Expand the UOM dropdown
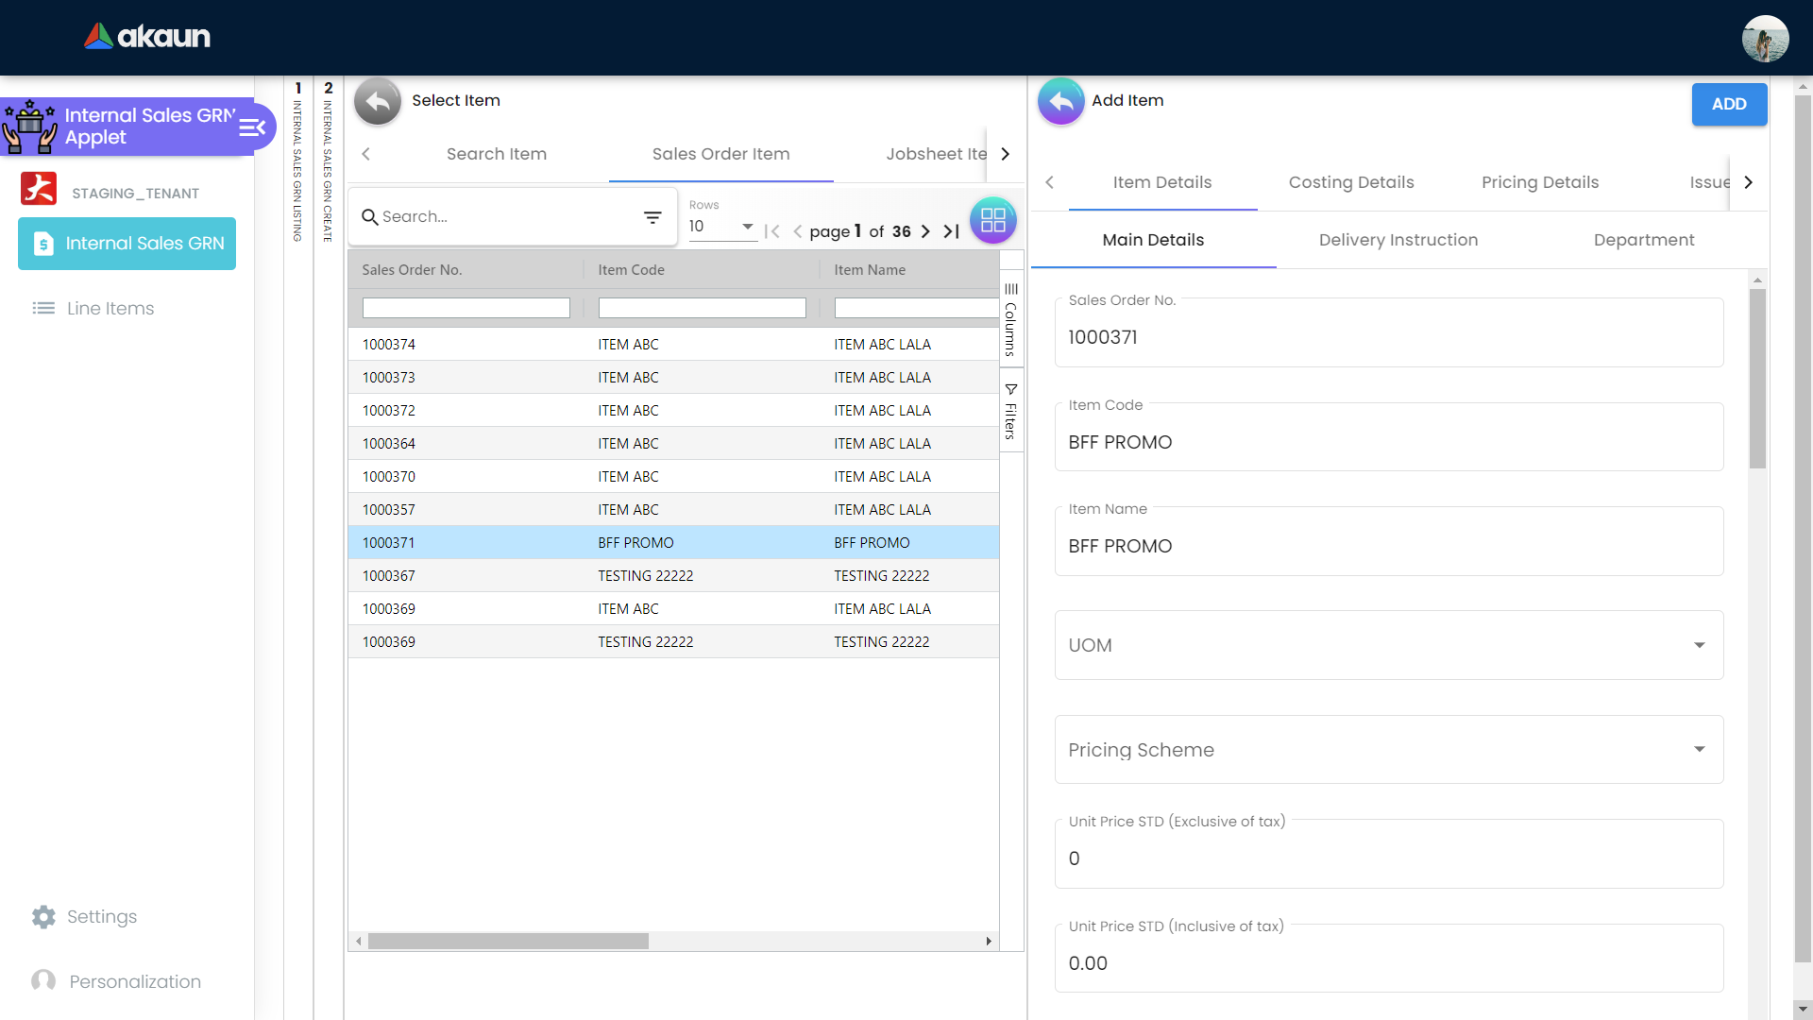The height and width of the screenshot is (1020, 1813). (x=1388, y=645)
